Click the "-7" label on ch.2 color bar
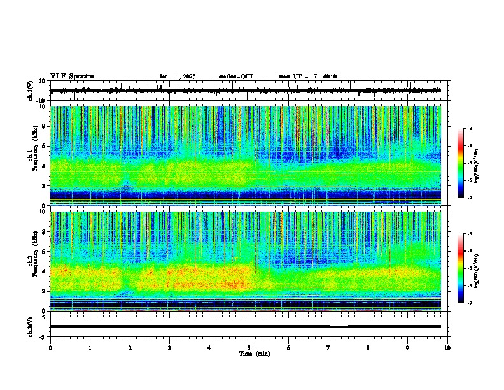This screenshot has width=504, height=390. tap(469, 303)
